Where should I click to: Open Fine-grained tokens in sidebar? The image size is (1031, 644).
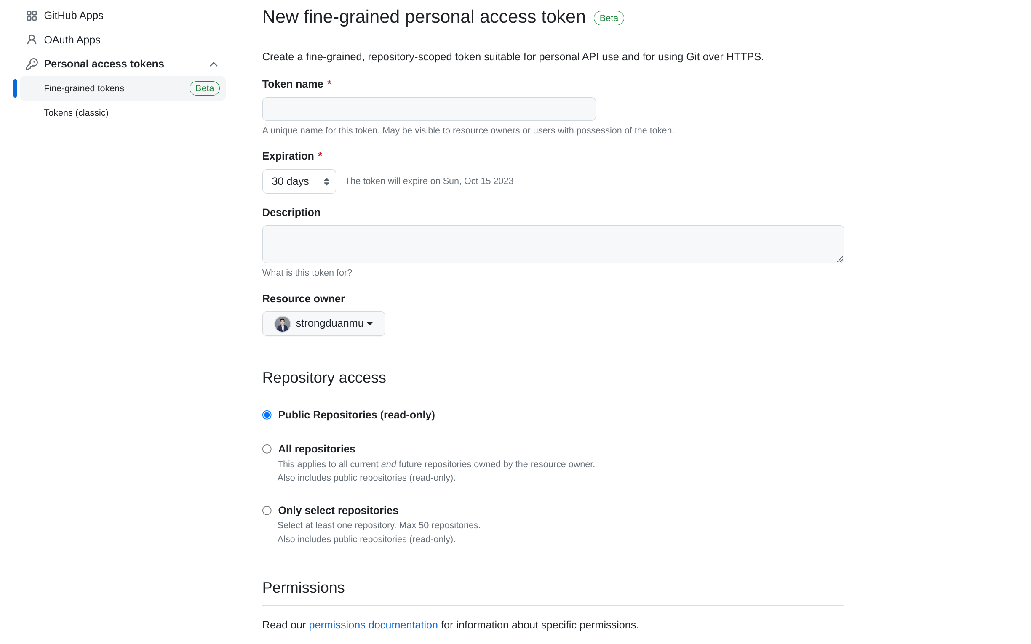[x=84, y=88]
